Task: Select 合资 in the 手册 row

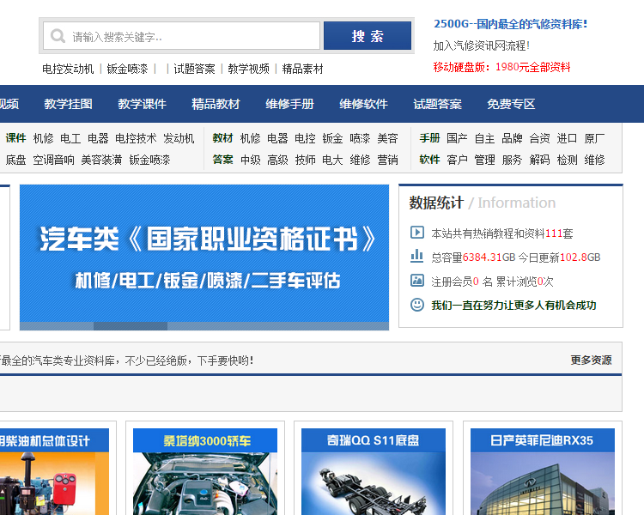Action: click(540, 138)
